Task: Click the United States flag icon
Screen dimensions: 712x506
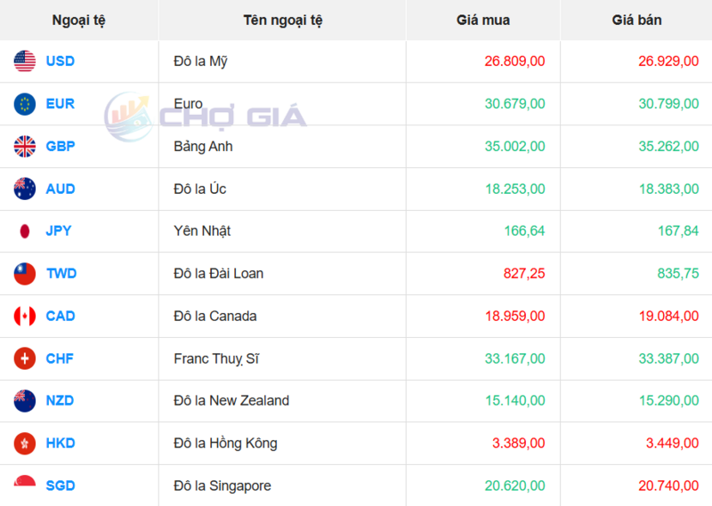Action: [25, 61]
